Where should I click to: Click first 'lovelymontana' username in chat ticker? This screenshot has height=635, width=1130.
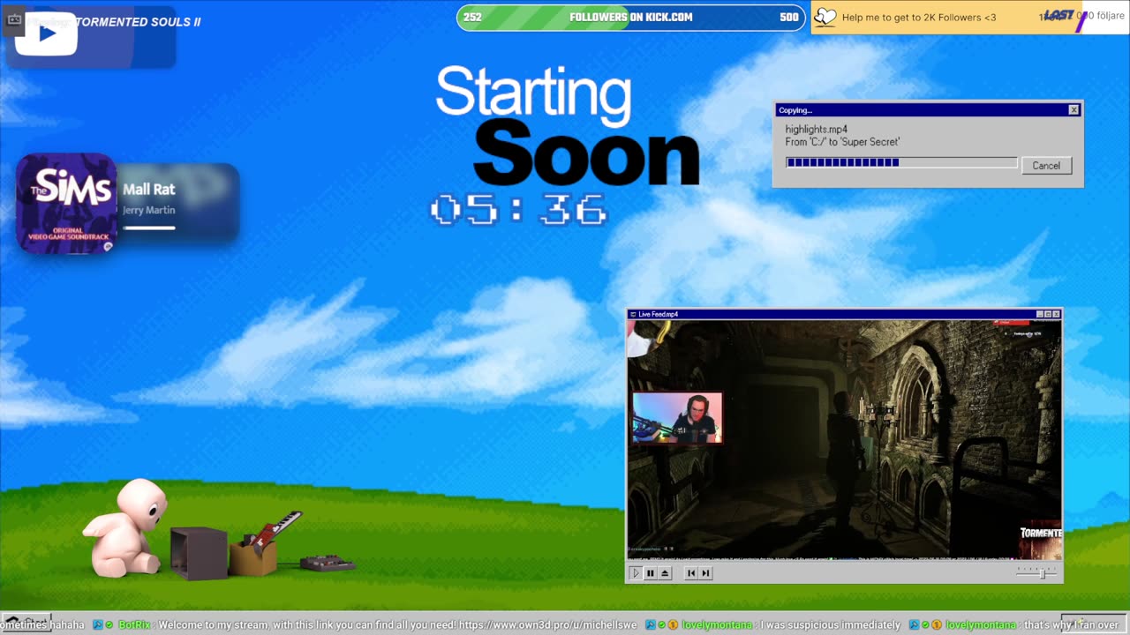coord(717,625)
